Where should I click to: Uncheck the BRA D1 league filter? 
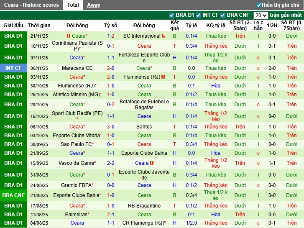tap(172, 15)
